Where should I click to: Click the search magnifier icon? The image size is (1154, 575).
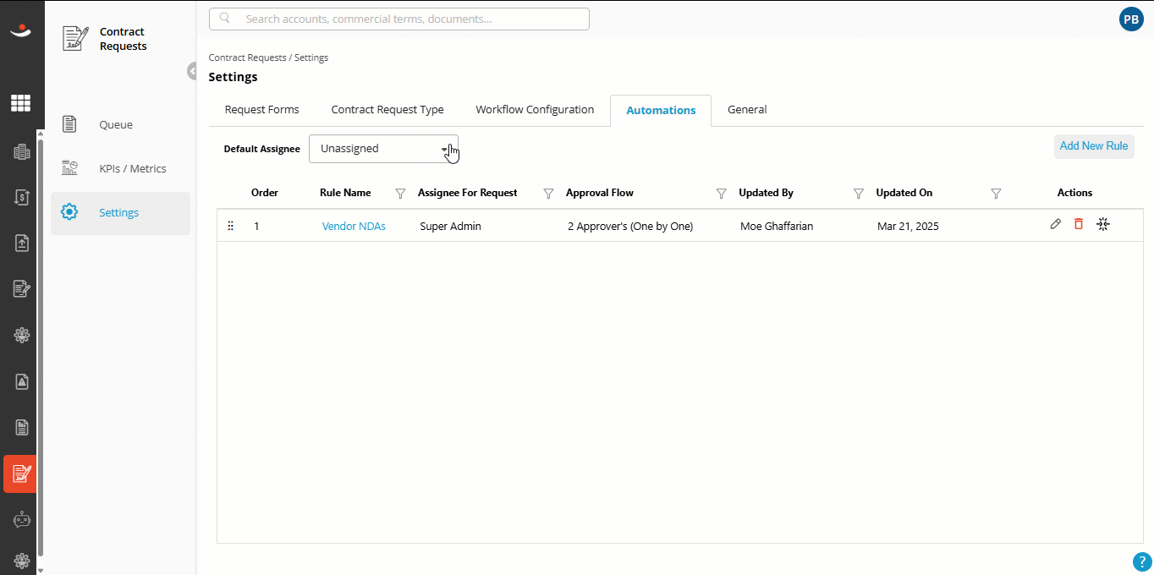pos(225,18)
